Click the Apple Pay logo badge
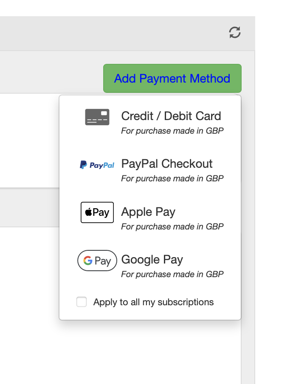293x384 pixels. coord(97,212)
